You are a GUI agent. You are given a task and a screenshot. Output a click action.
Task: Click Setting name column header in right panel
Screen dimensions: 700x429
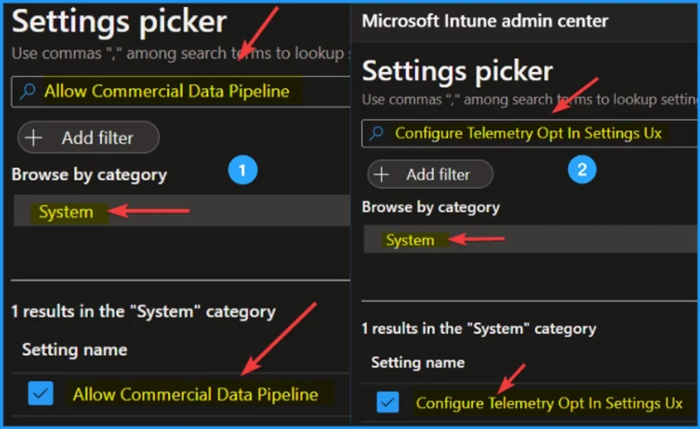[418, 363]
